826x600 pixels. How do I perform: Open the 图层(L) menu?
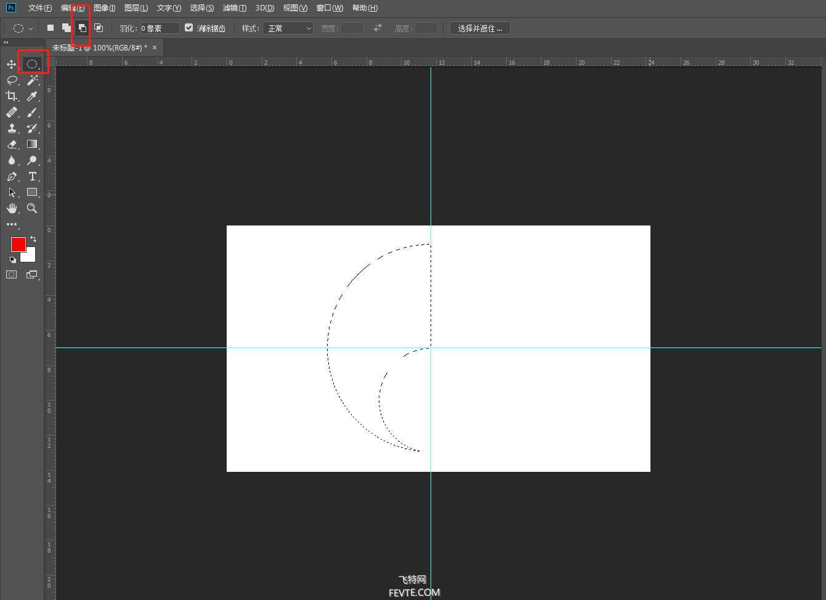click(x=136, y=8)
